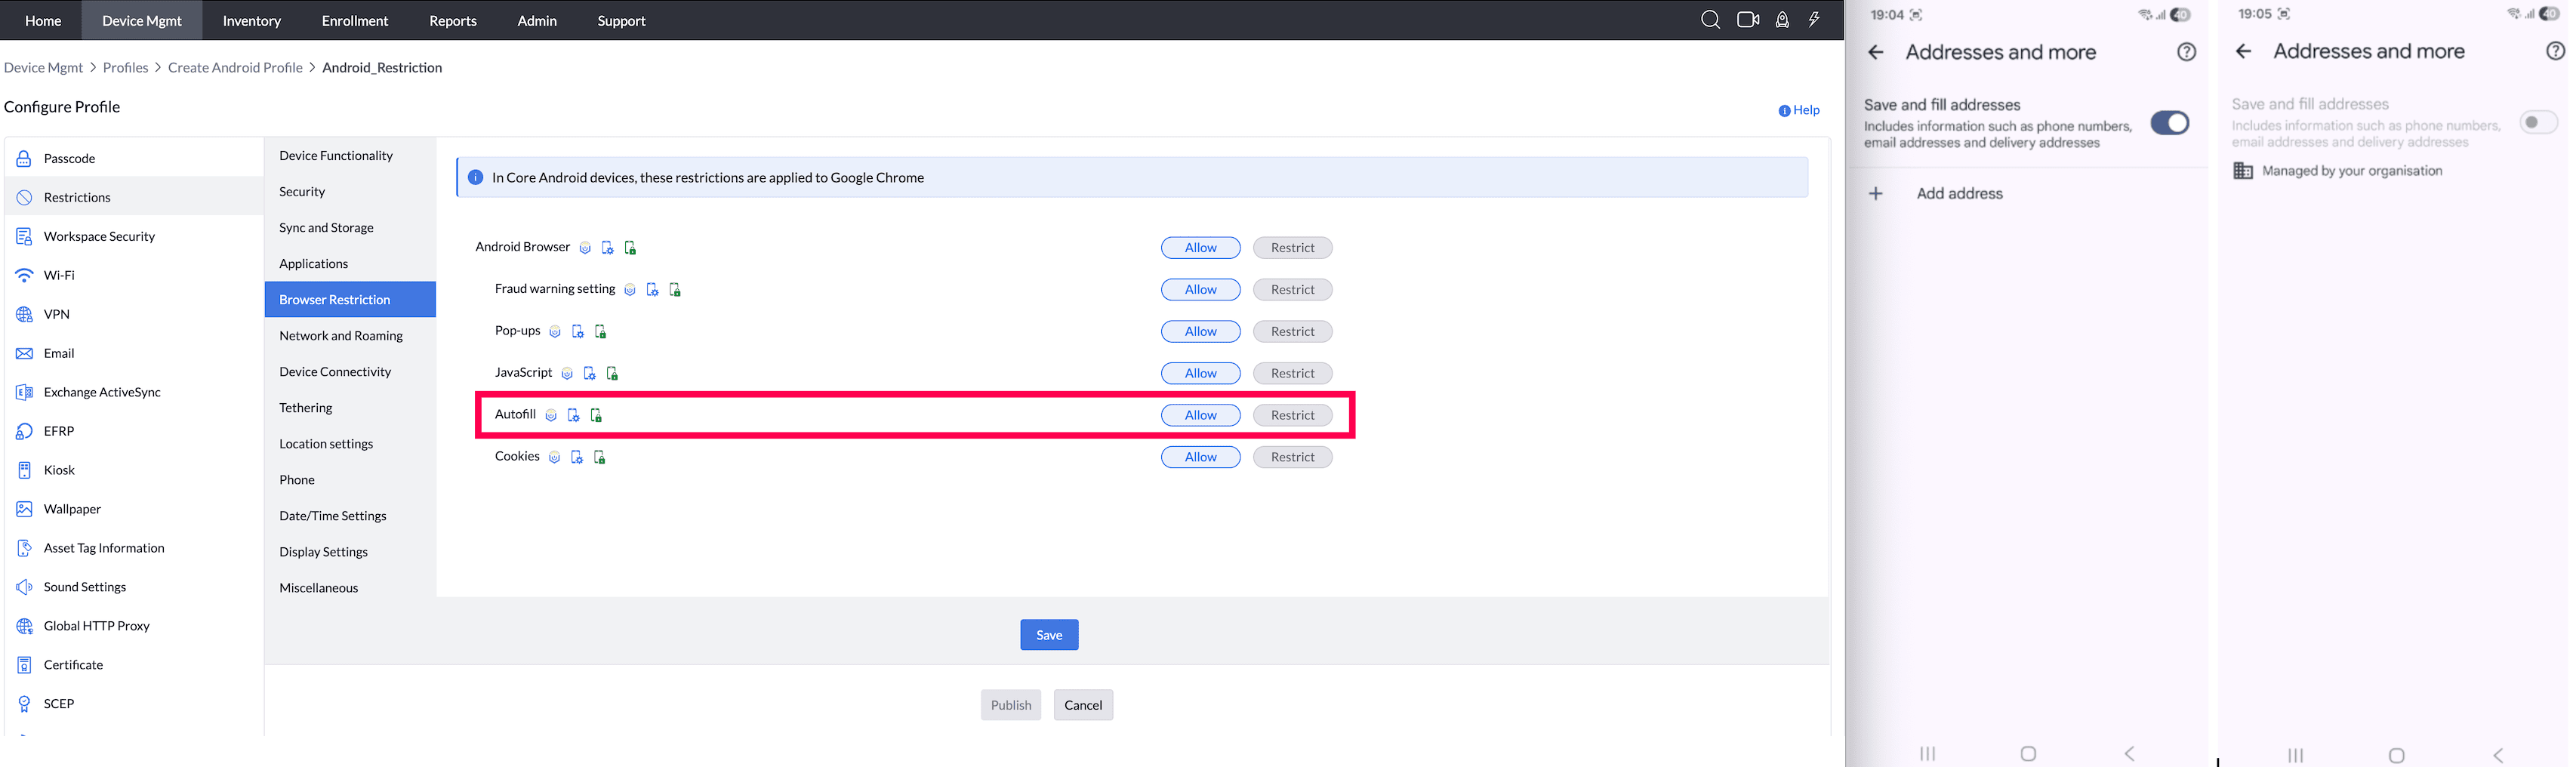Select Restrict for Cookies
This screenshot has width=2576, height=767.
click(1293, 457)
